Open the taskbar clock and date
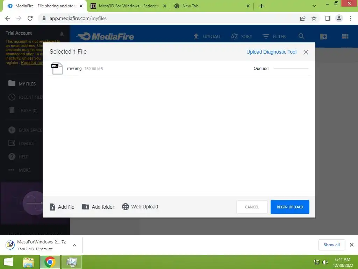The image size is (358, 269). pos(343,262)
